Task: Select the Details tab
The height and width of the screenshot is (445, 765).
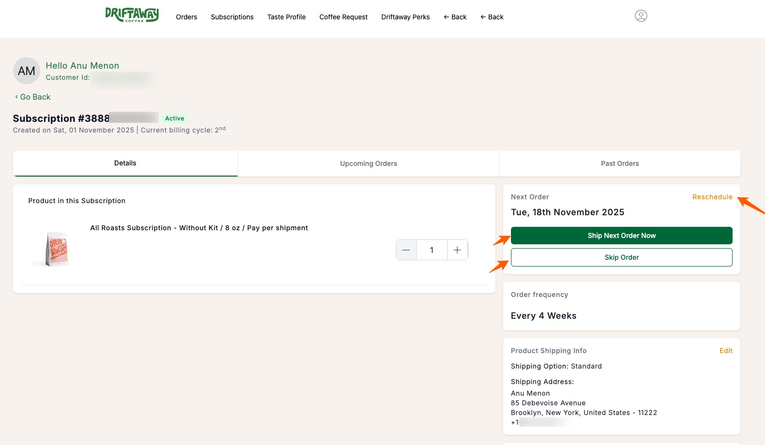Action: (x=125, y=163)
